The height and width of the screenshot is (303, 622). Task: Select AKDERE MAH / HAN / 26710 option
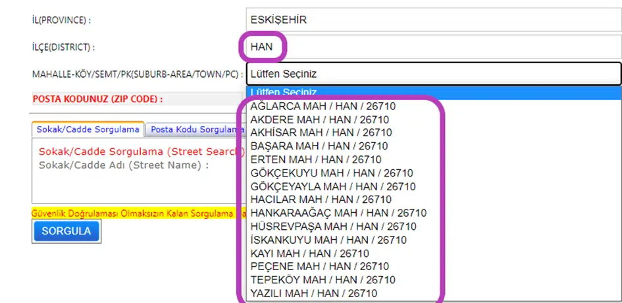coord(320,119)
